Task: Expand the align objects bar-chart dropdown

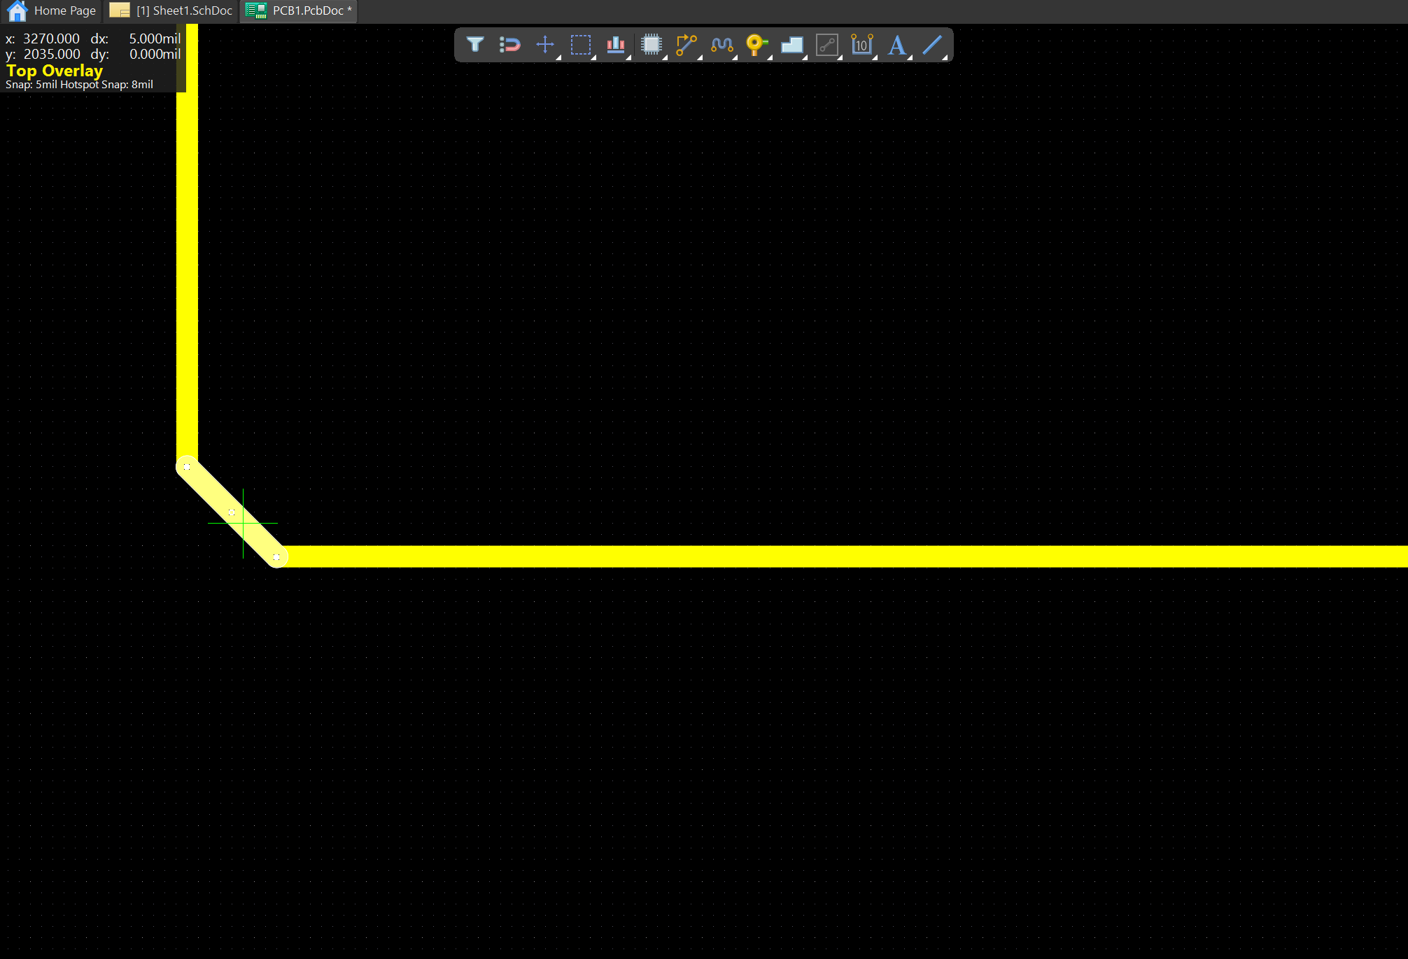Action: point(628,57)
